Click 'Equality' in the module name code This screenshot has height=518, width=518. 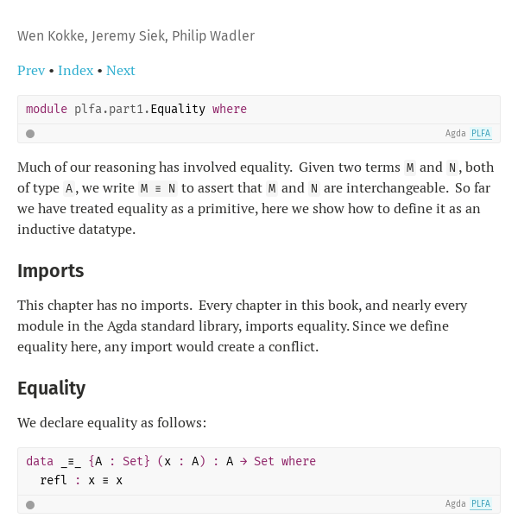point(178,109)
